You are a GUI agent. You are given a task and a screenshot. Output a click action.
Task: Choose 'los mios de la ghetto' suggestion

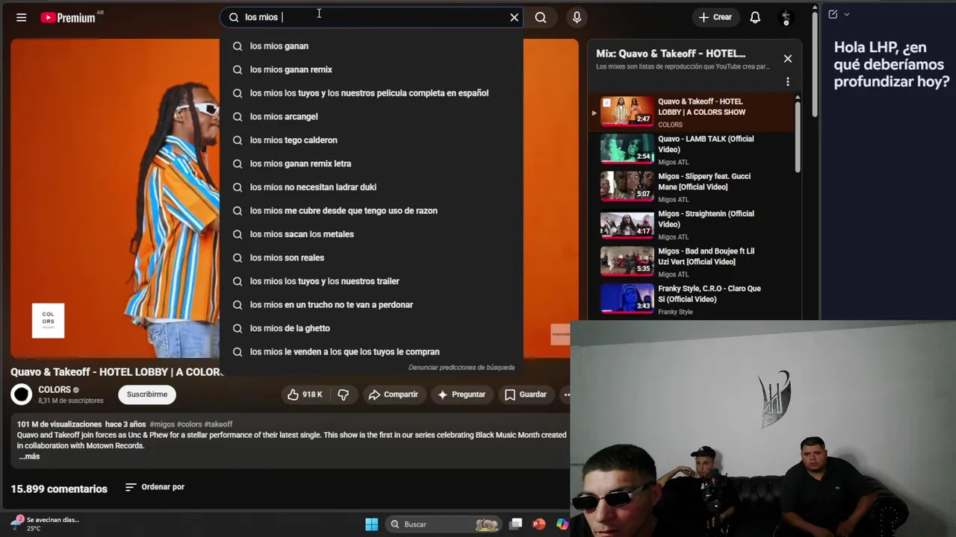[371, 328]
